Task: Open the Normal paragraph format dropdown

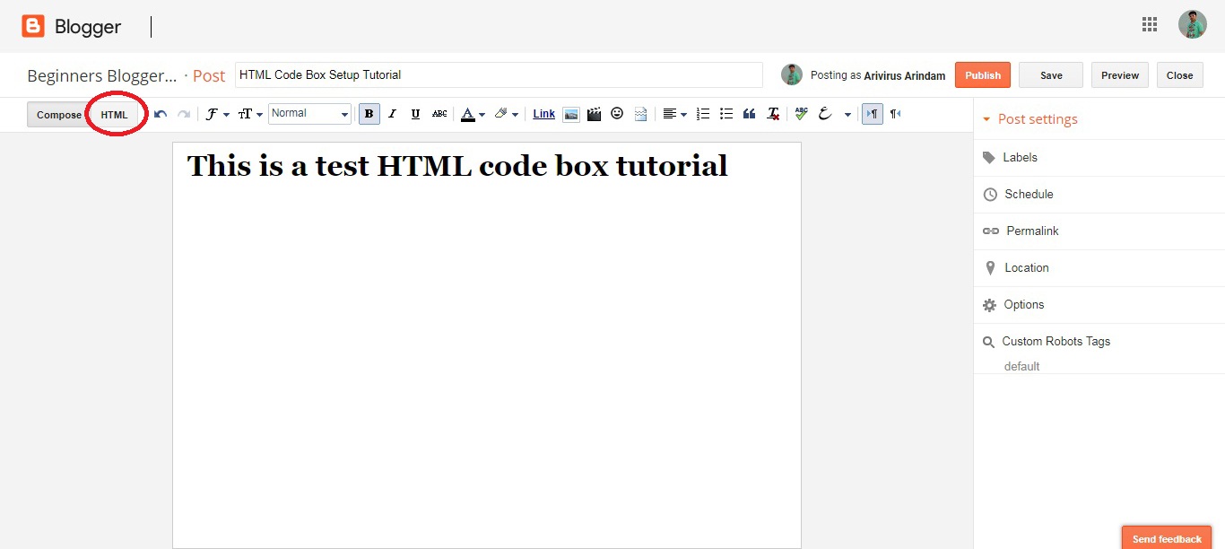Action: (x=309, y=114)
